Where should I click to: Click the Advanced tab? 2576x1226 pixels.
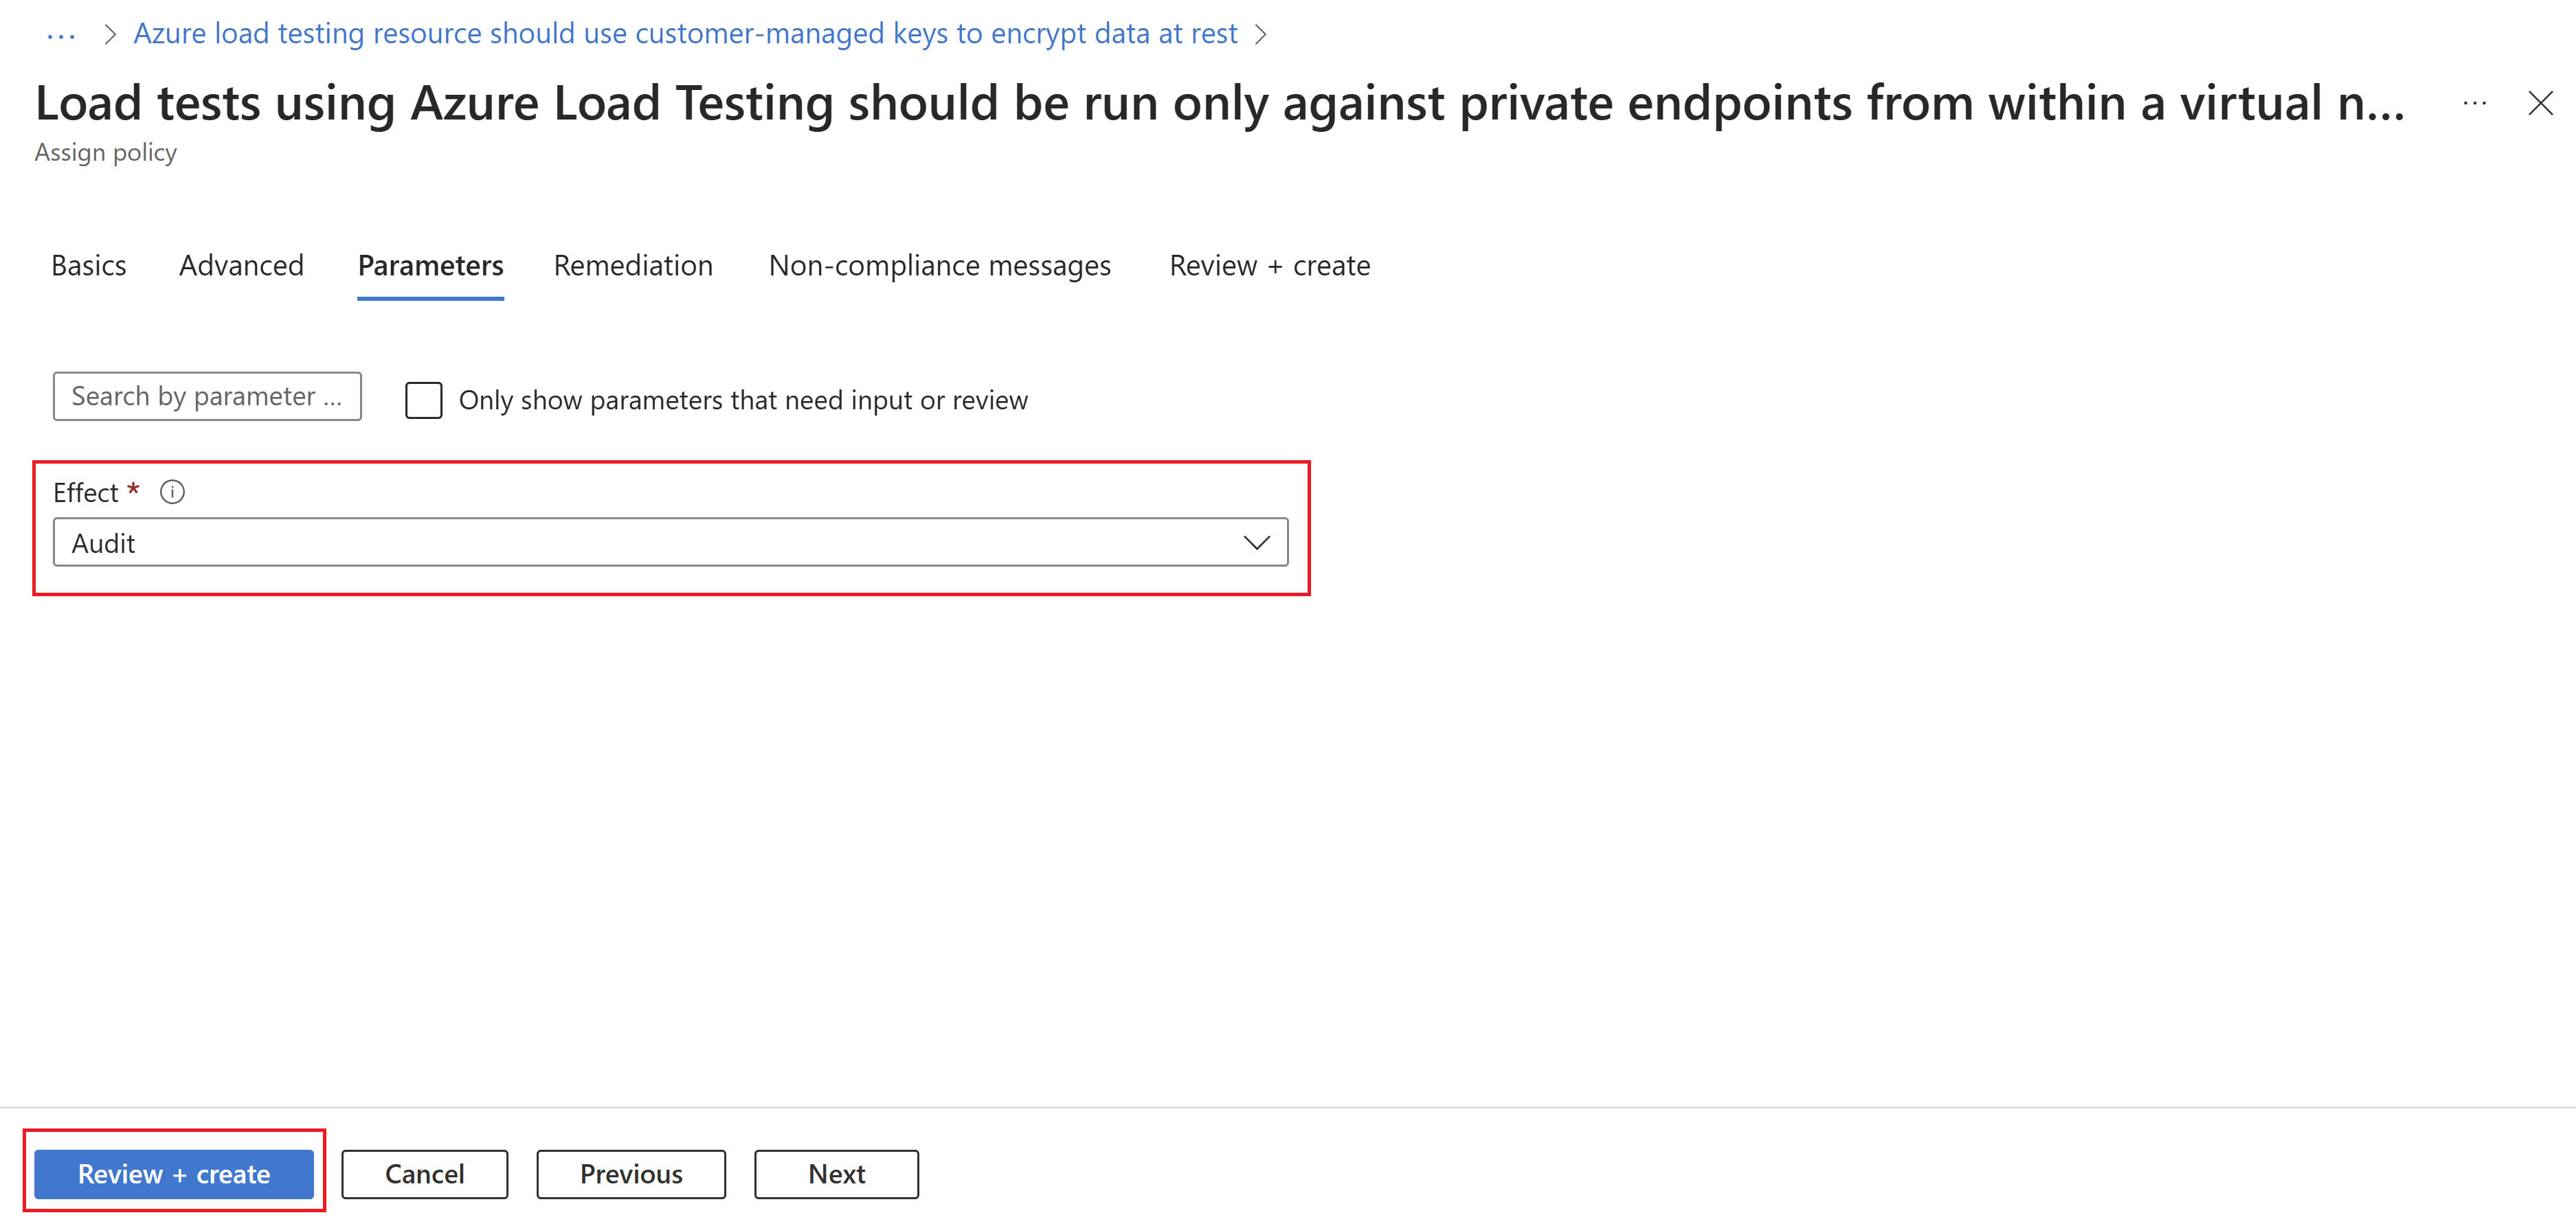241,266
